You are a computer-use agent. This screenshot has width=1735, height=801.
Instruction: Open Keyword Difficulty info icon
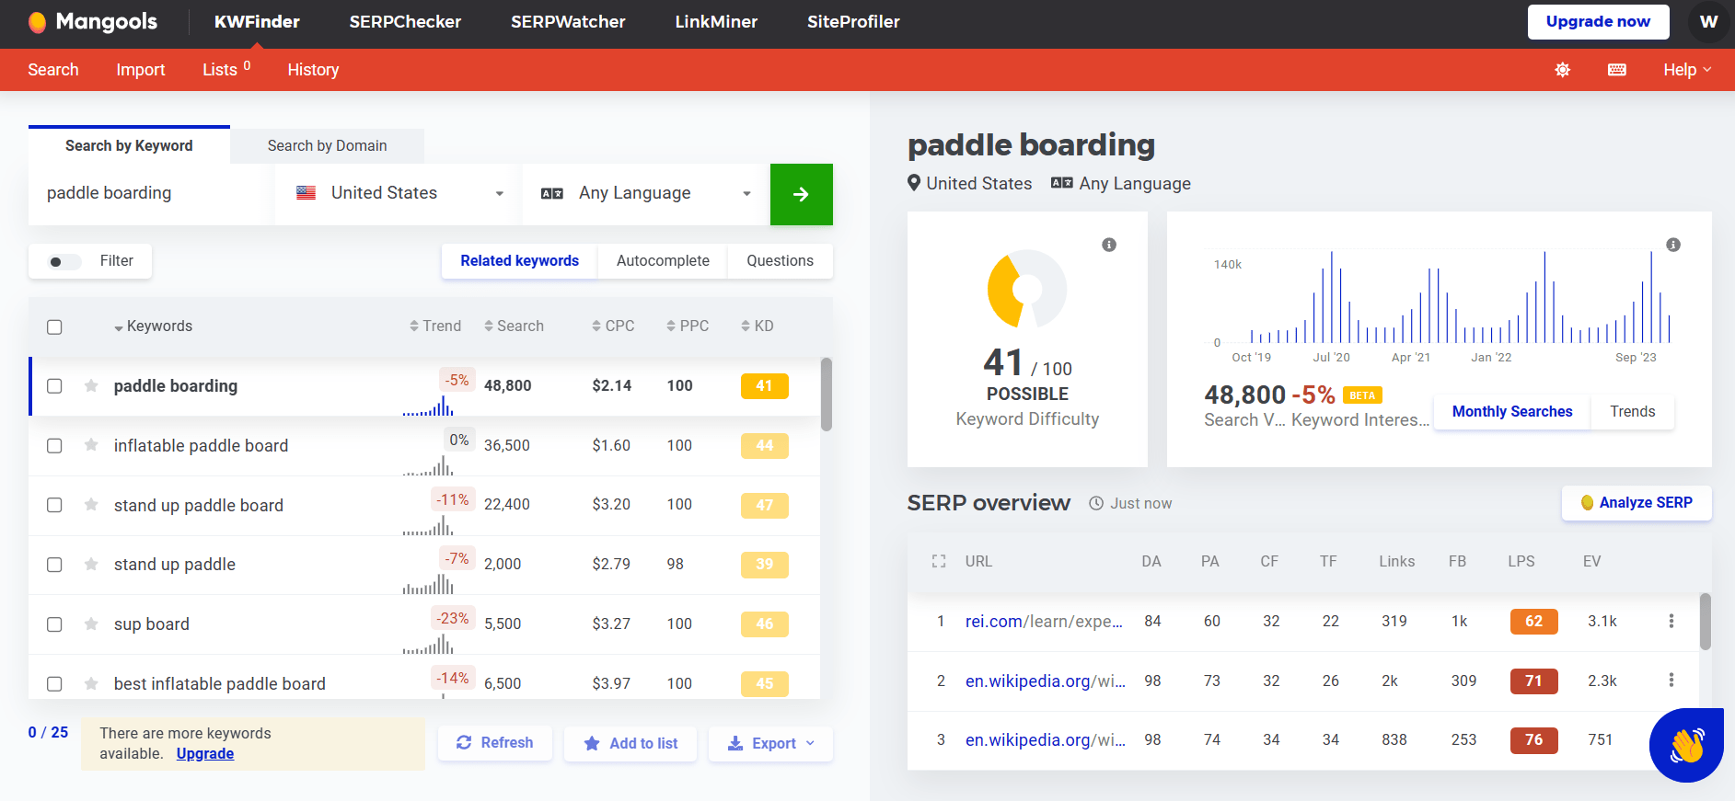[1109, 245]
